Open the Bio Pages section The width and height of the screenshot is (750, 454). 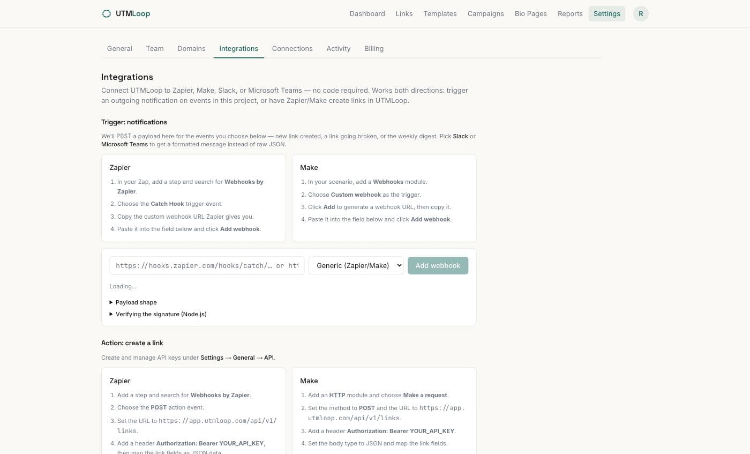(530, 14)
